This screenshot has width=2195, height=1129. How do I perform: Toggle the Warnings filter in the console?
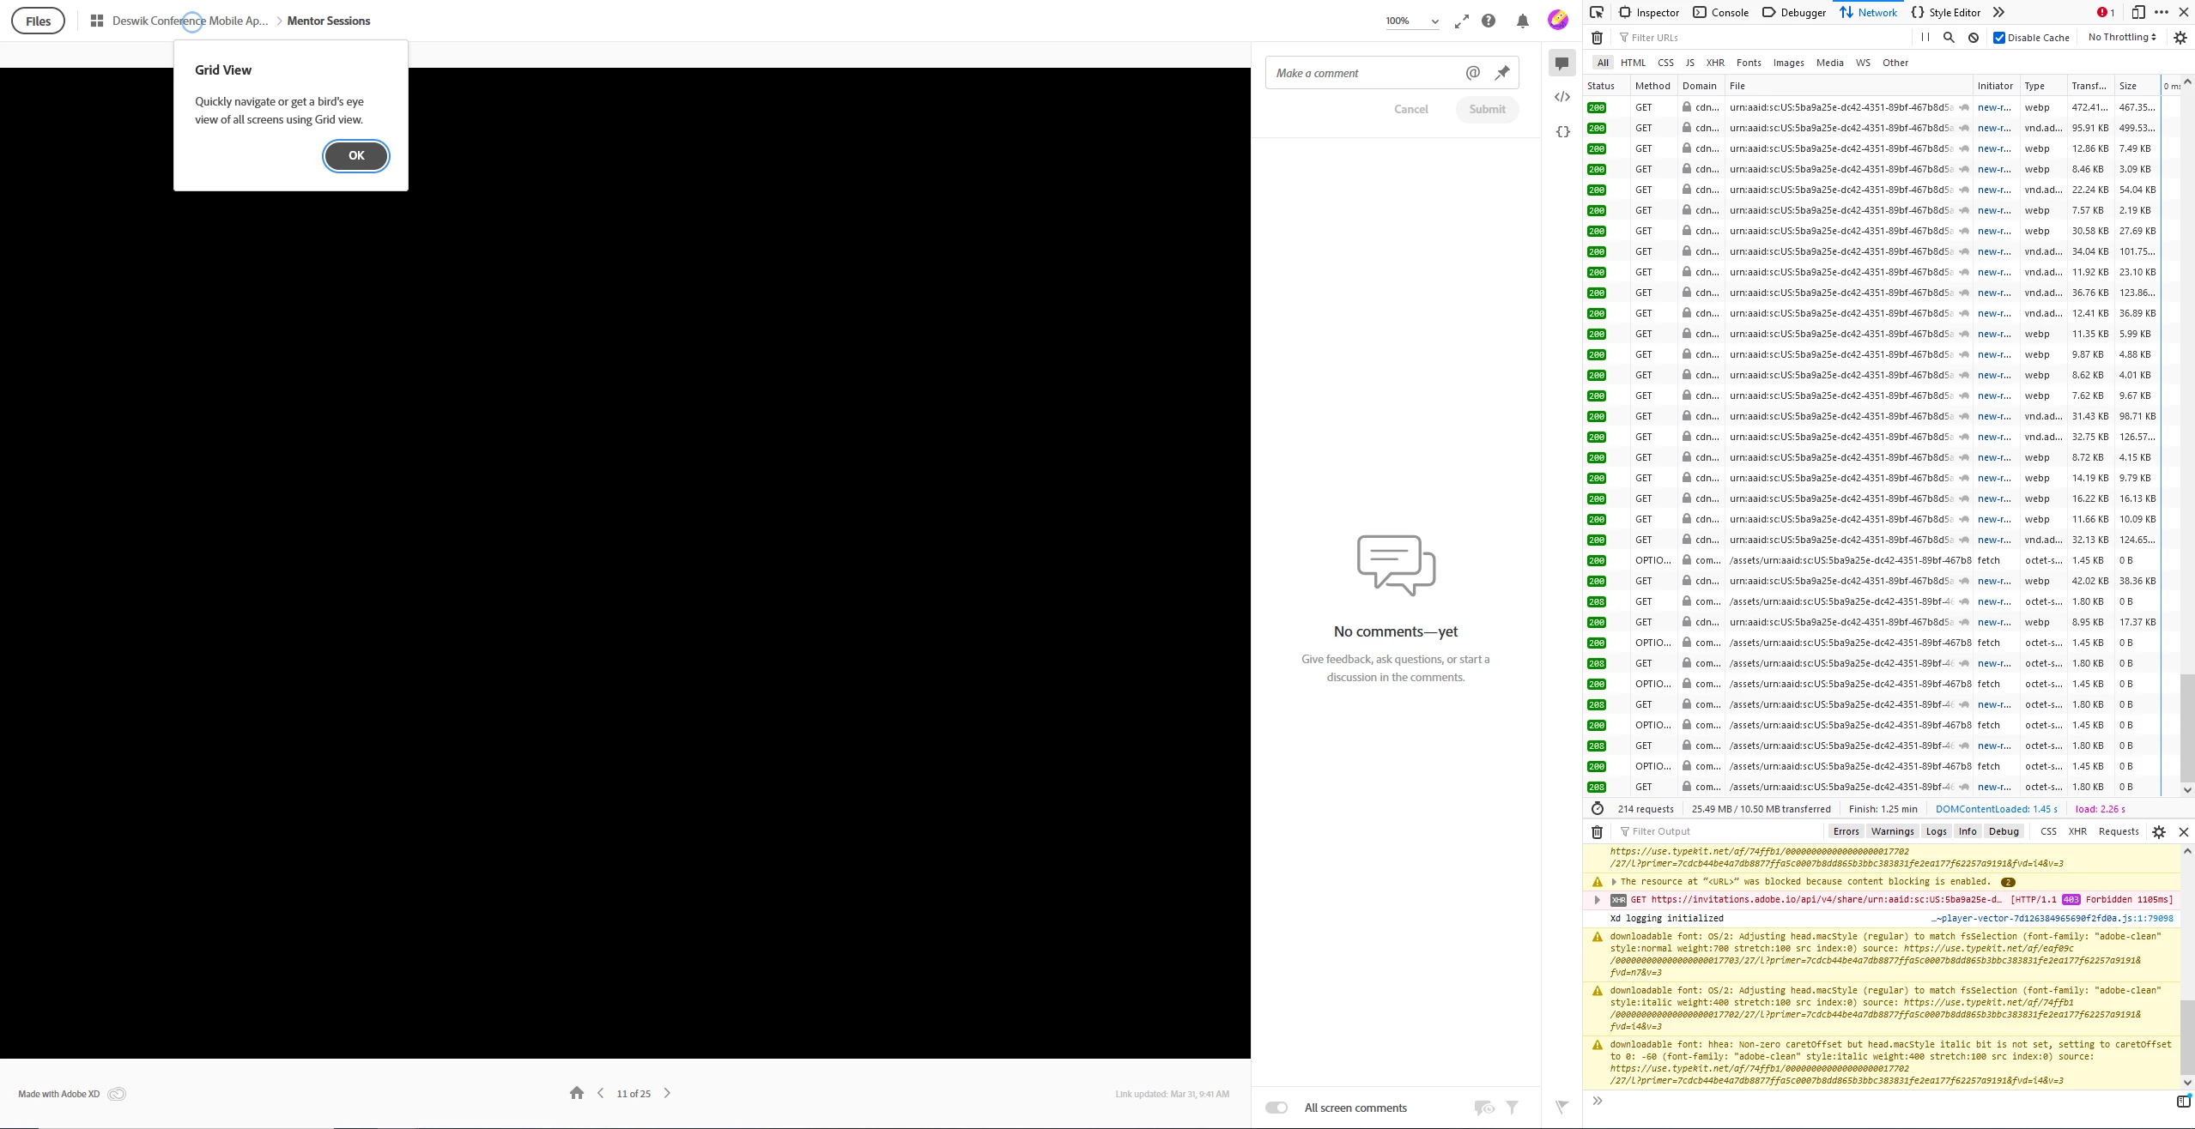pos(1892,831)
